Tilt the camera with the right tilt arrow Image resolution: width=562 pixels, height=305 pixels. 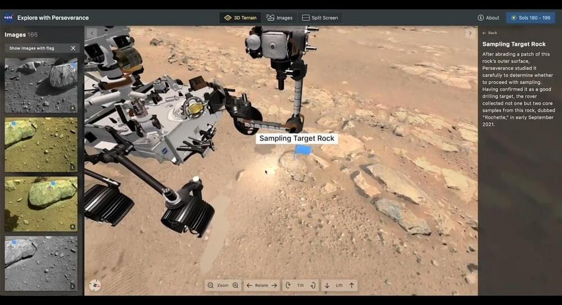(312, 285)
